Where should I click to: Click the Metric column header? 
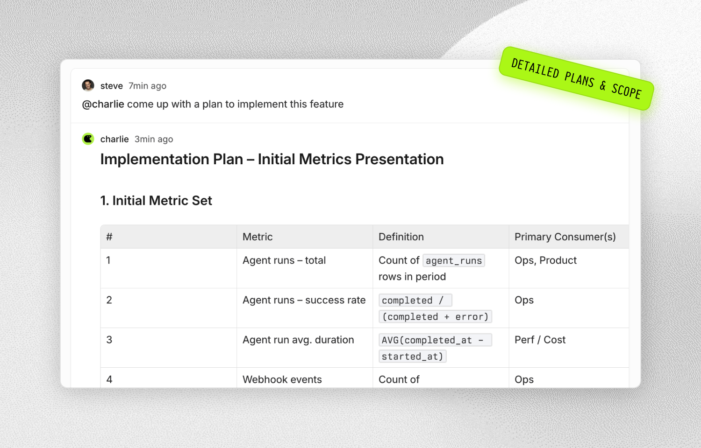(x=258, y=237)
